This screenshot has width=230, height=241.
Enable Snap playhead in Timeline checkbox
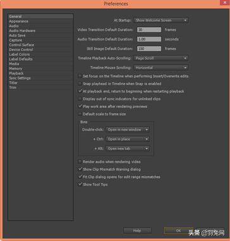80,84
